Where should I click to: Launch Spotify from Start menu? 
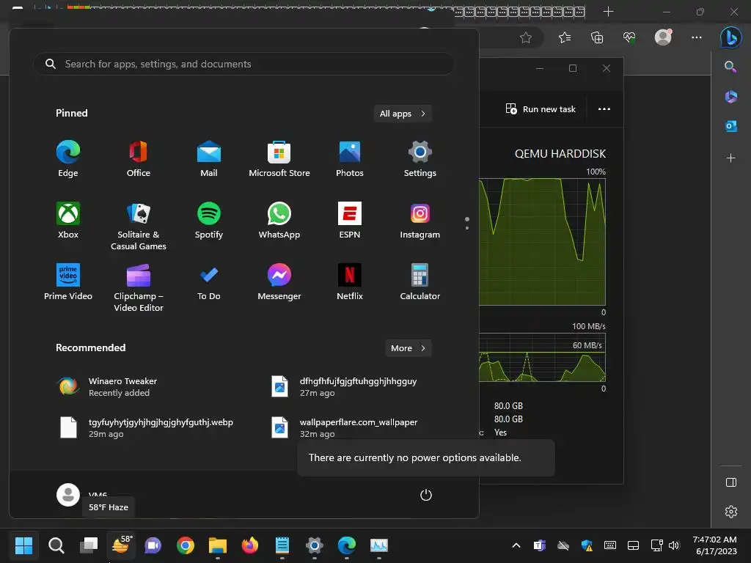tap(209, 221)
